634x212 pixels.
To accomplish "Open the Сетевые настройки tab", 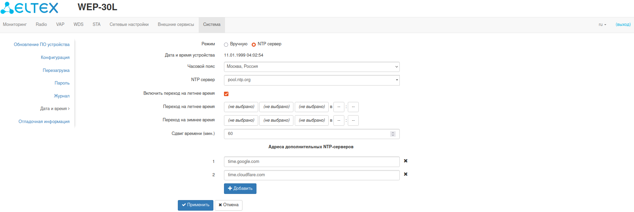I will coord(129,25).
